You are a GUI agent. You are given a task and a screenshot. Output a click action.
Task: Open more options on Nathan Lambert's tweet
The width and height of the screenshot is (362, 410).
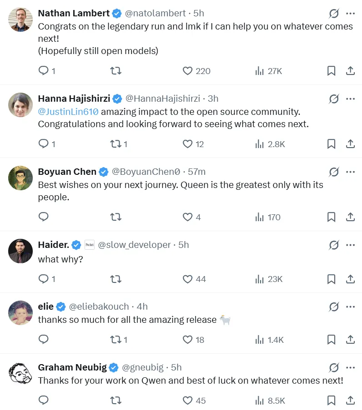[350, 13]
